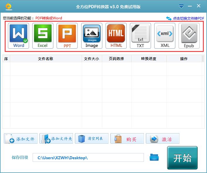Viewport: 207px width, 173px height.
Task: Select the TXT output format
Action: [140, 36]
